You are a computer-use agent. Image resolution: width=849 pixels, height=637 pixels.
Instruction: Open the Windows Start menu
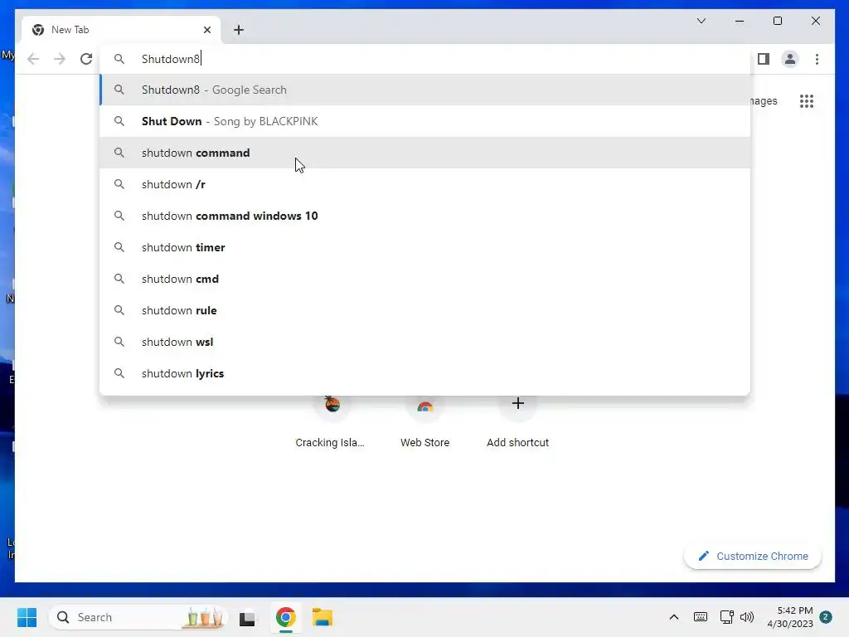pyautogui.click(x=27, y=617)
